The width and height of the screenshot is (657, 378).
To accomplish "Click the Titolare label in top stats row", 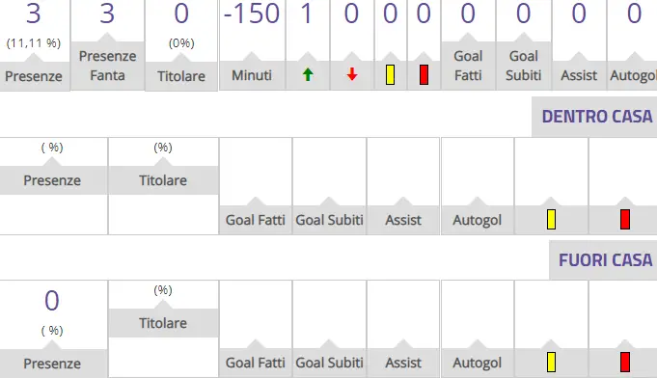I will pos(181,76).
